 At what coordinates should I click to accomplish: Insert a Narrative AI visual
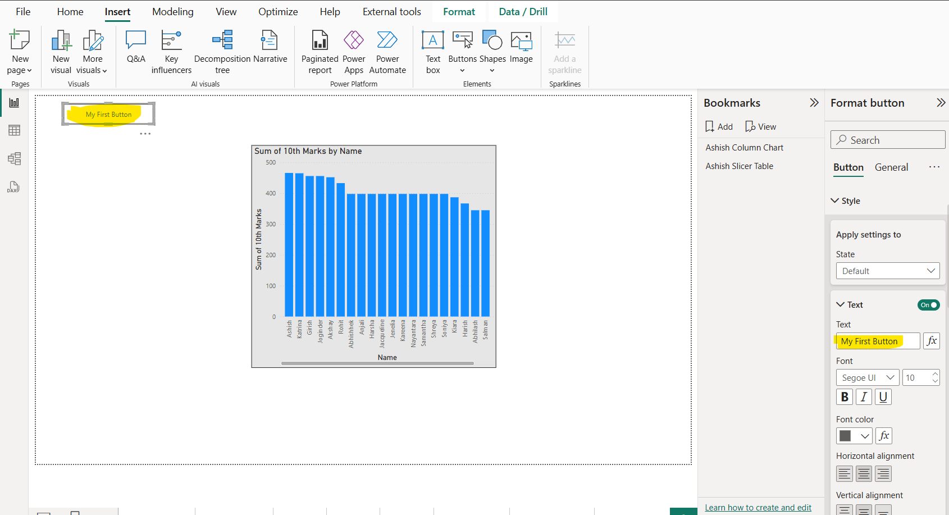pyautogui.click(x=269, y=51)
